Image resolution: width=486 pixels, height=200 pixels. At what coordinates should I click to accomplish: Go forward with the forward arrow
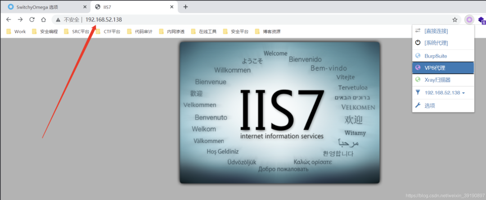pos(20,19)
